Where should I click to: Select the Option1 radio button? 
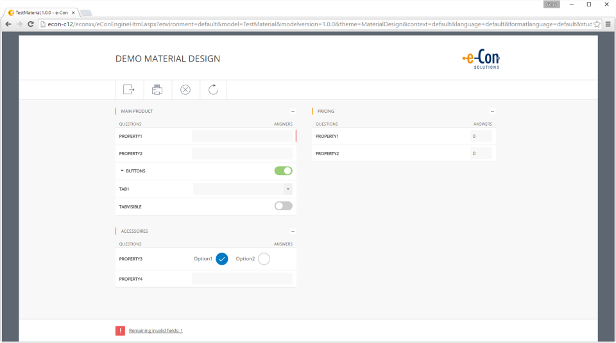coord(222,259)
